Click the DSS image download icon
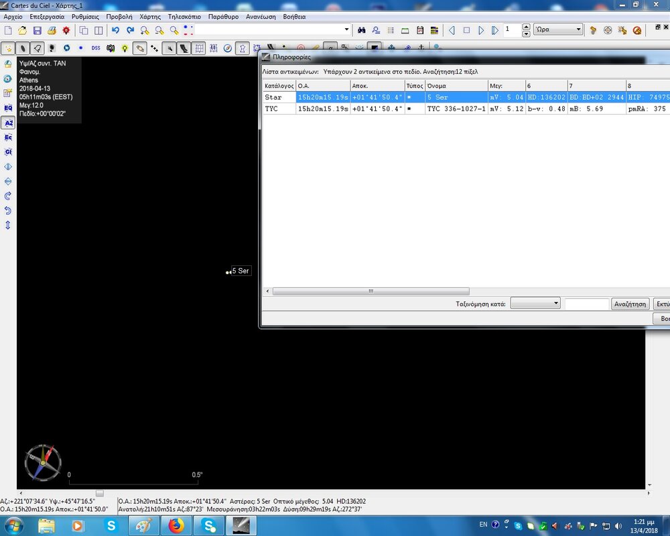The width and height of the screenshot is (670, 536). [x=96, y=48]
